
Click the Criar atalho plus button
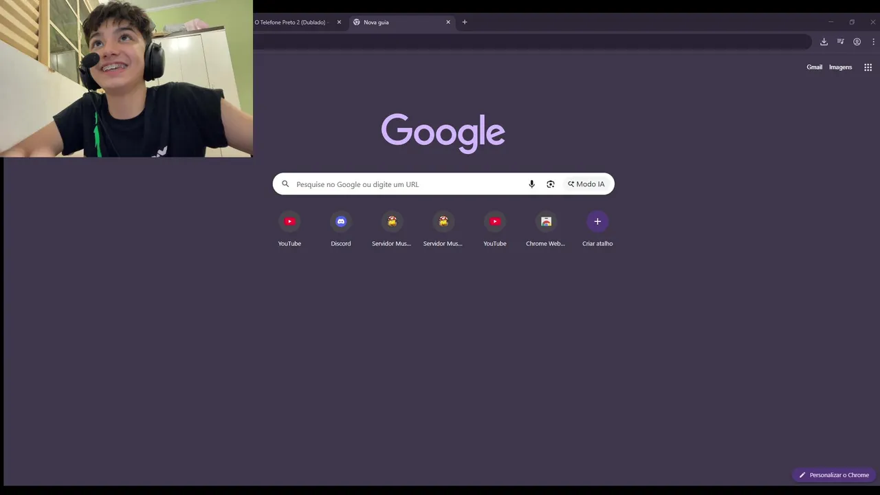(597, 221)
